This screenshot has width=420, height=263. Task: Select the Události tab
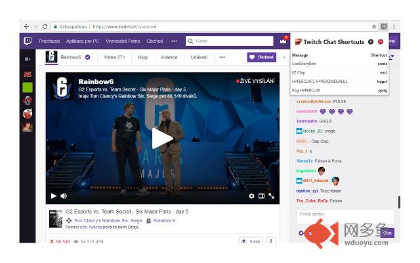pyautogui.click(x=199, y=57)
